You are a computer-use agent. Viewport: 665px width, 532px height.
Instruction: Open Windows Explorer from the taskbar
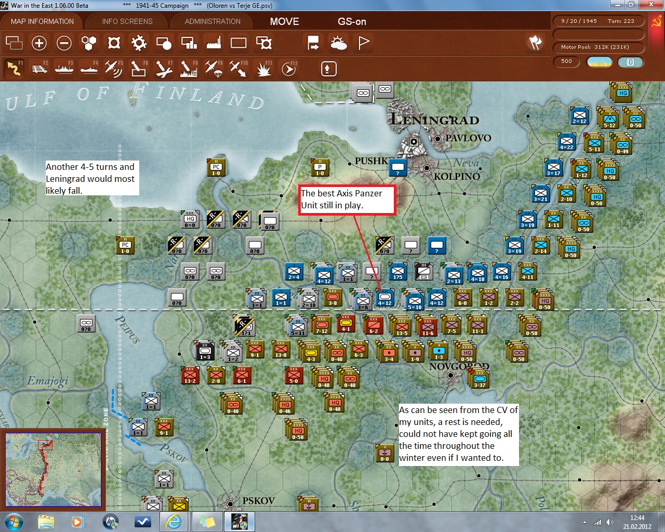pos(46,522)
